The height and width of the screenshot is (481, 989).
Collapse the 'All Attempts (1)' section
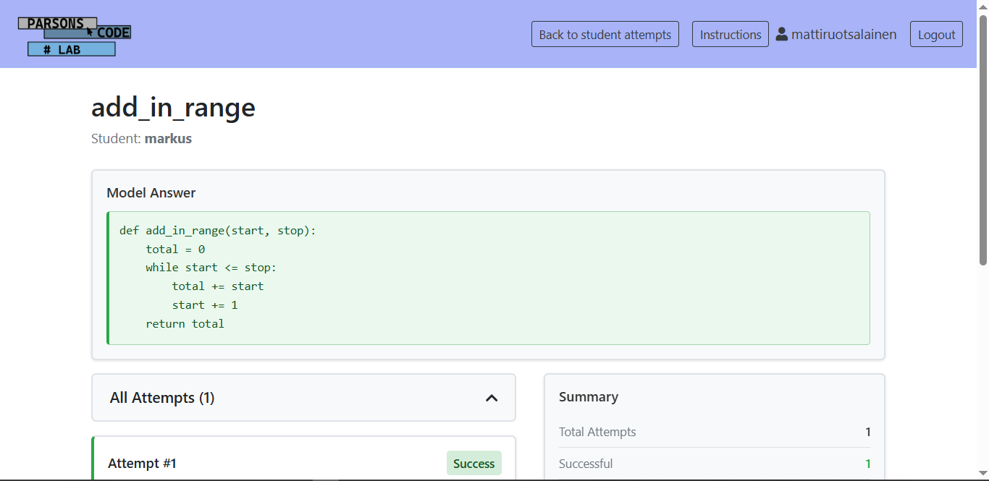point(303,397)
